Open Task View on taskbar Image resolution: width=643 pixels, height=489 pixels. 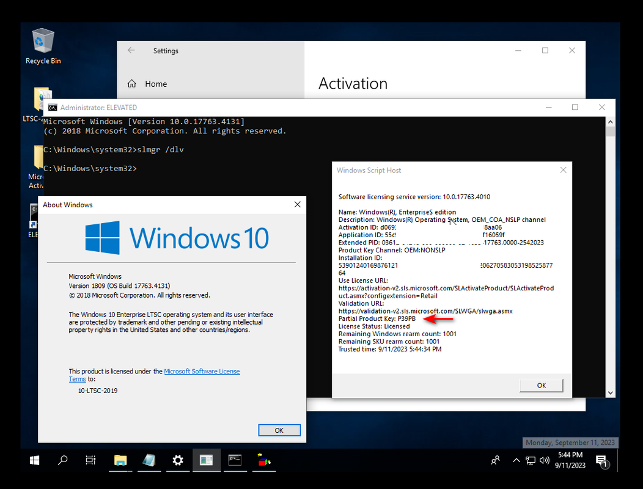pyautogui.click(x=90, y=461)
